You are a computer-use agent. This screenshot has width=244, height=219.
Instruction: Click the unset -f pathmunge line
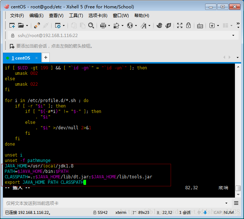[28, 161]
